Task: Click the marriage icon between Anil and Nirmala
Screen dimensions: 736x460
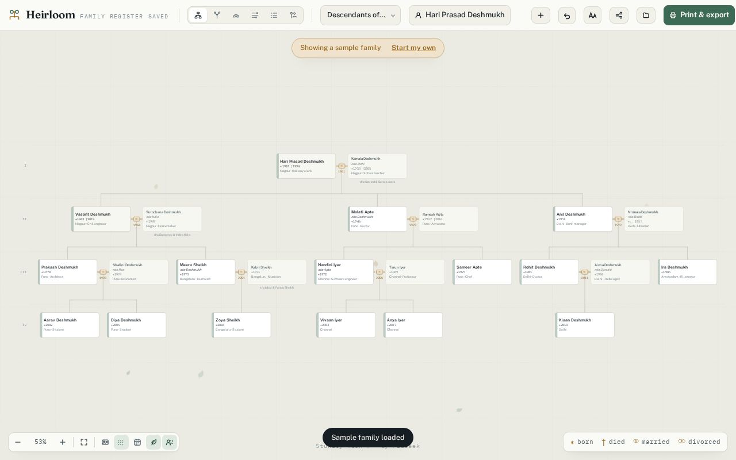Action: [x=618, y=219]
